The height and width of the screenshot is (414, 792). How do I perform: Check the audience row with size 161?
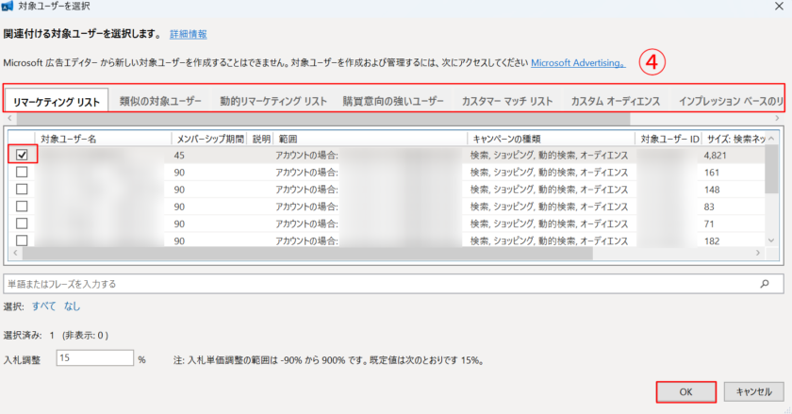click(22, 173)
